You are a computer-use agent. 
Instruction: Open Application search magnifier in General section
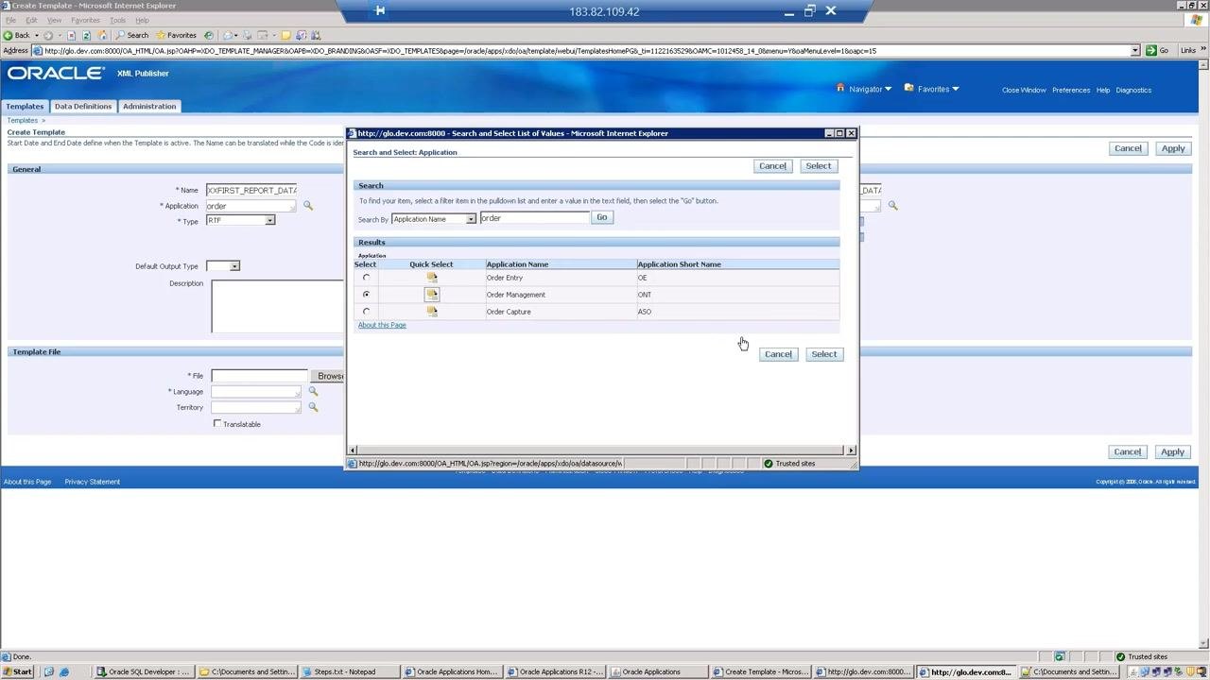coord(307,206)
